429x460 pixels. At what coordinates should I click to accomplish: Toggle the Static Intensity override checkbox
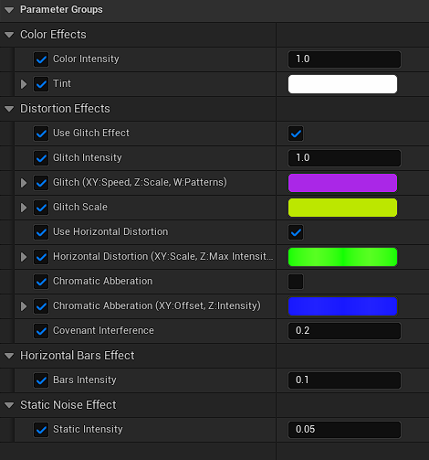(41, 430)
